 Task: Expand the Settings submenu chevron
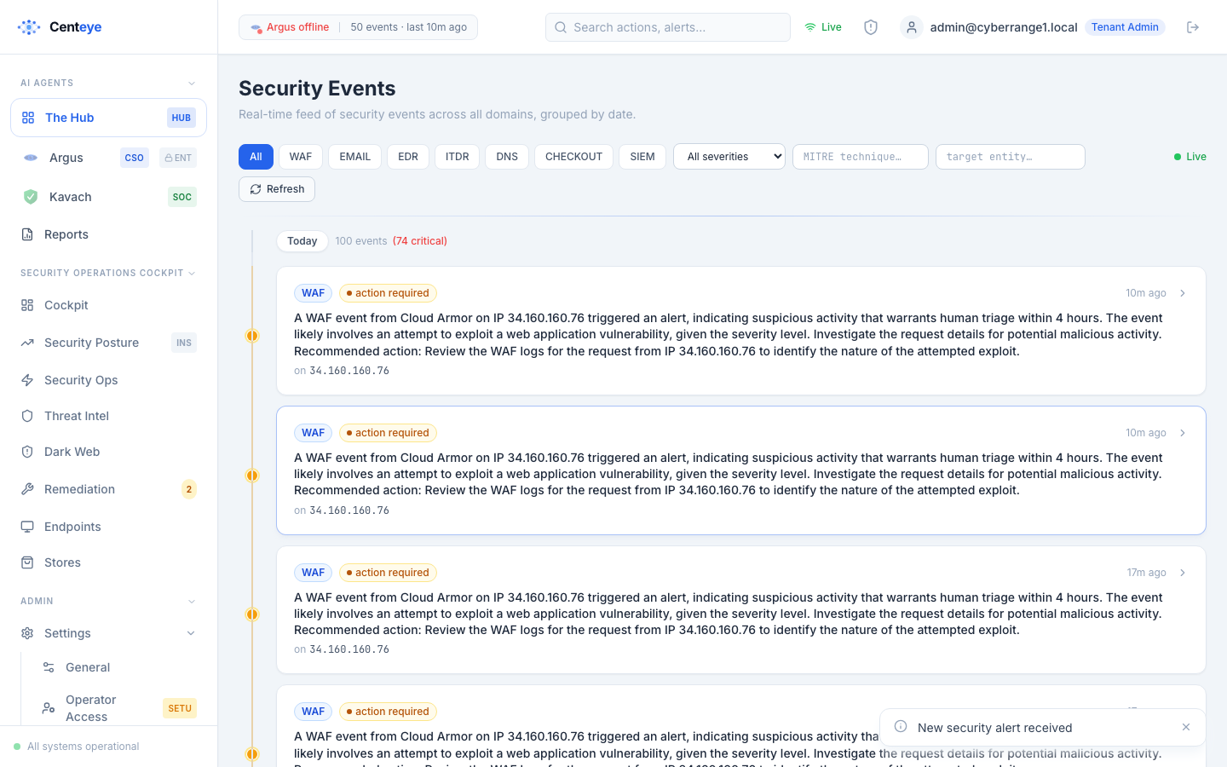pos(191,633)
